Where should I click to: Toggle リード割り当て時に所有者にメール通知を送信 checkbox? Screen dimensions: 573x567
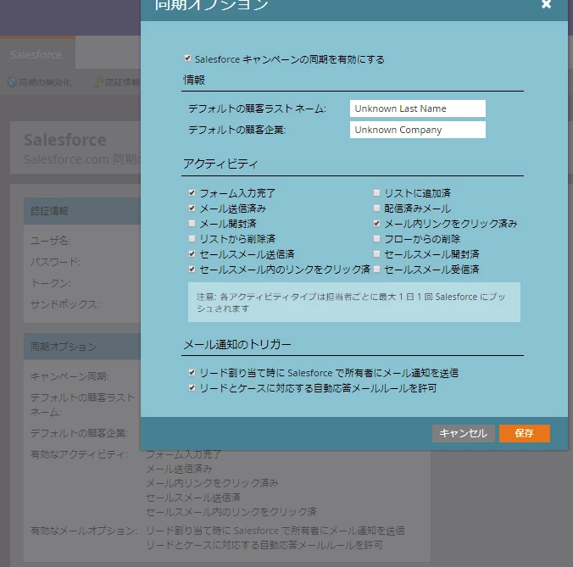tap(192, 373)
